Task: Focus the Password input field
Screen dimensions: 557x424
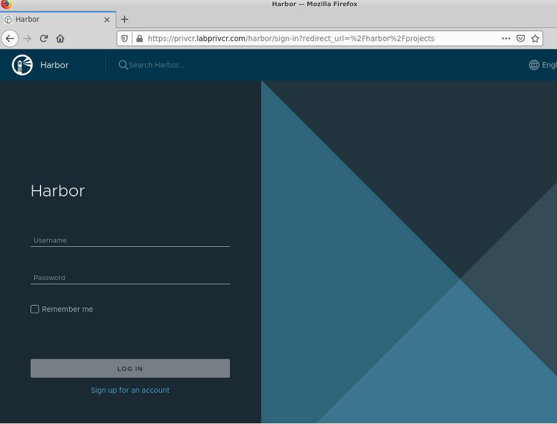Action: [130, 277]
